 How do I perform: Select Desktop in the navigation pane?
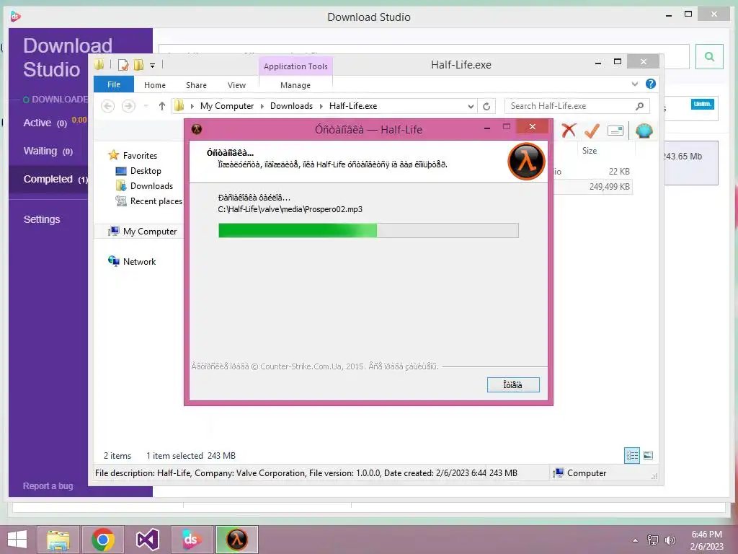(146, 170)
